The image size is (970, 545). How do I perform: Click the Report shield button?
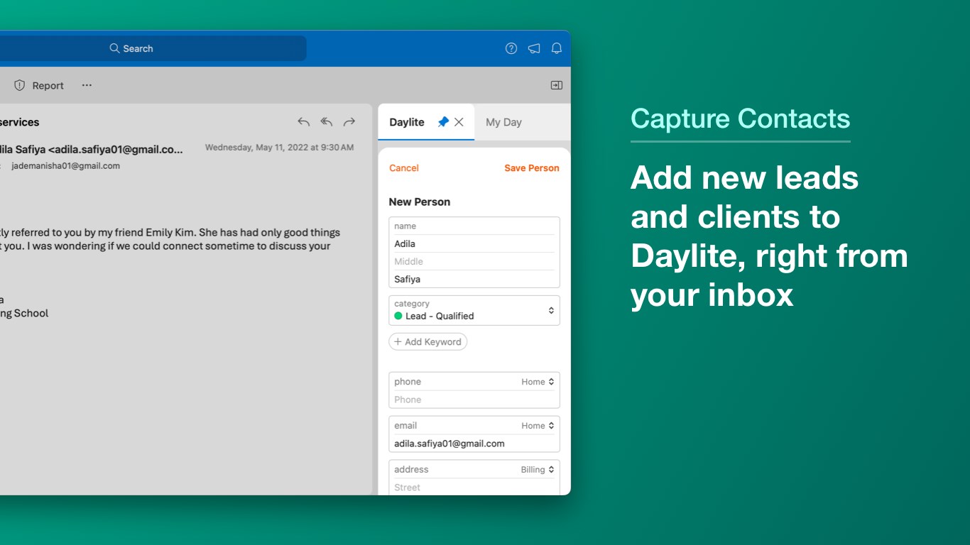coord(39,85)
